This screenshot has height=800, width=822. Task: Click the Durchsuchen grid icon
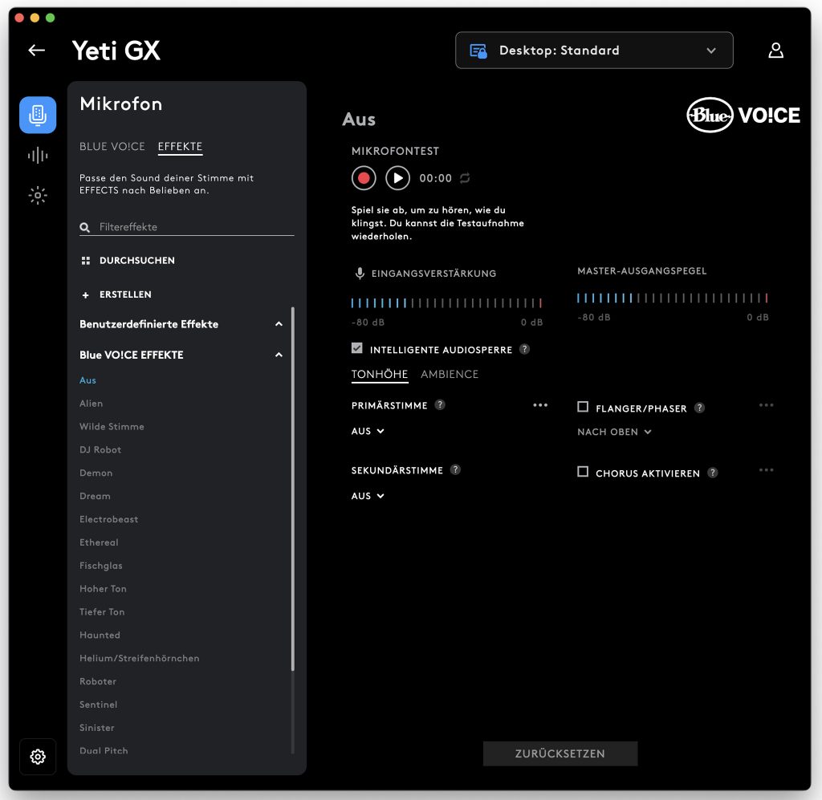point(85,260)
